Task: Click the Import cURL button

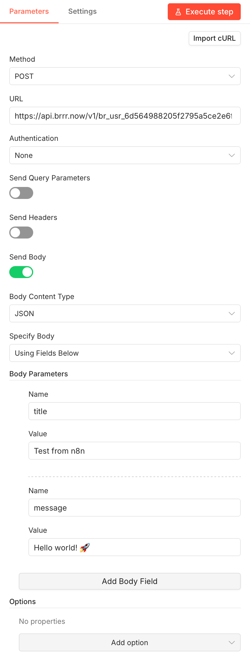Action: [x=214, y=38]
